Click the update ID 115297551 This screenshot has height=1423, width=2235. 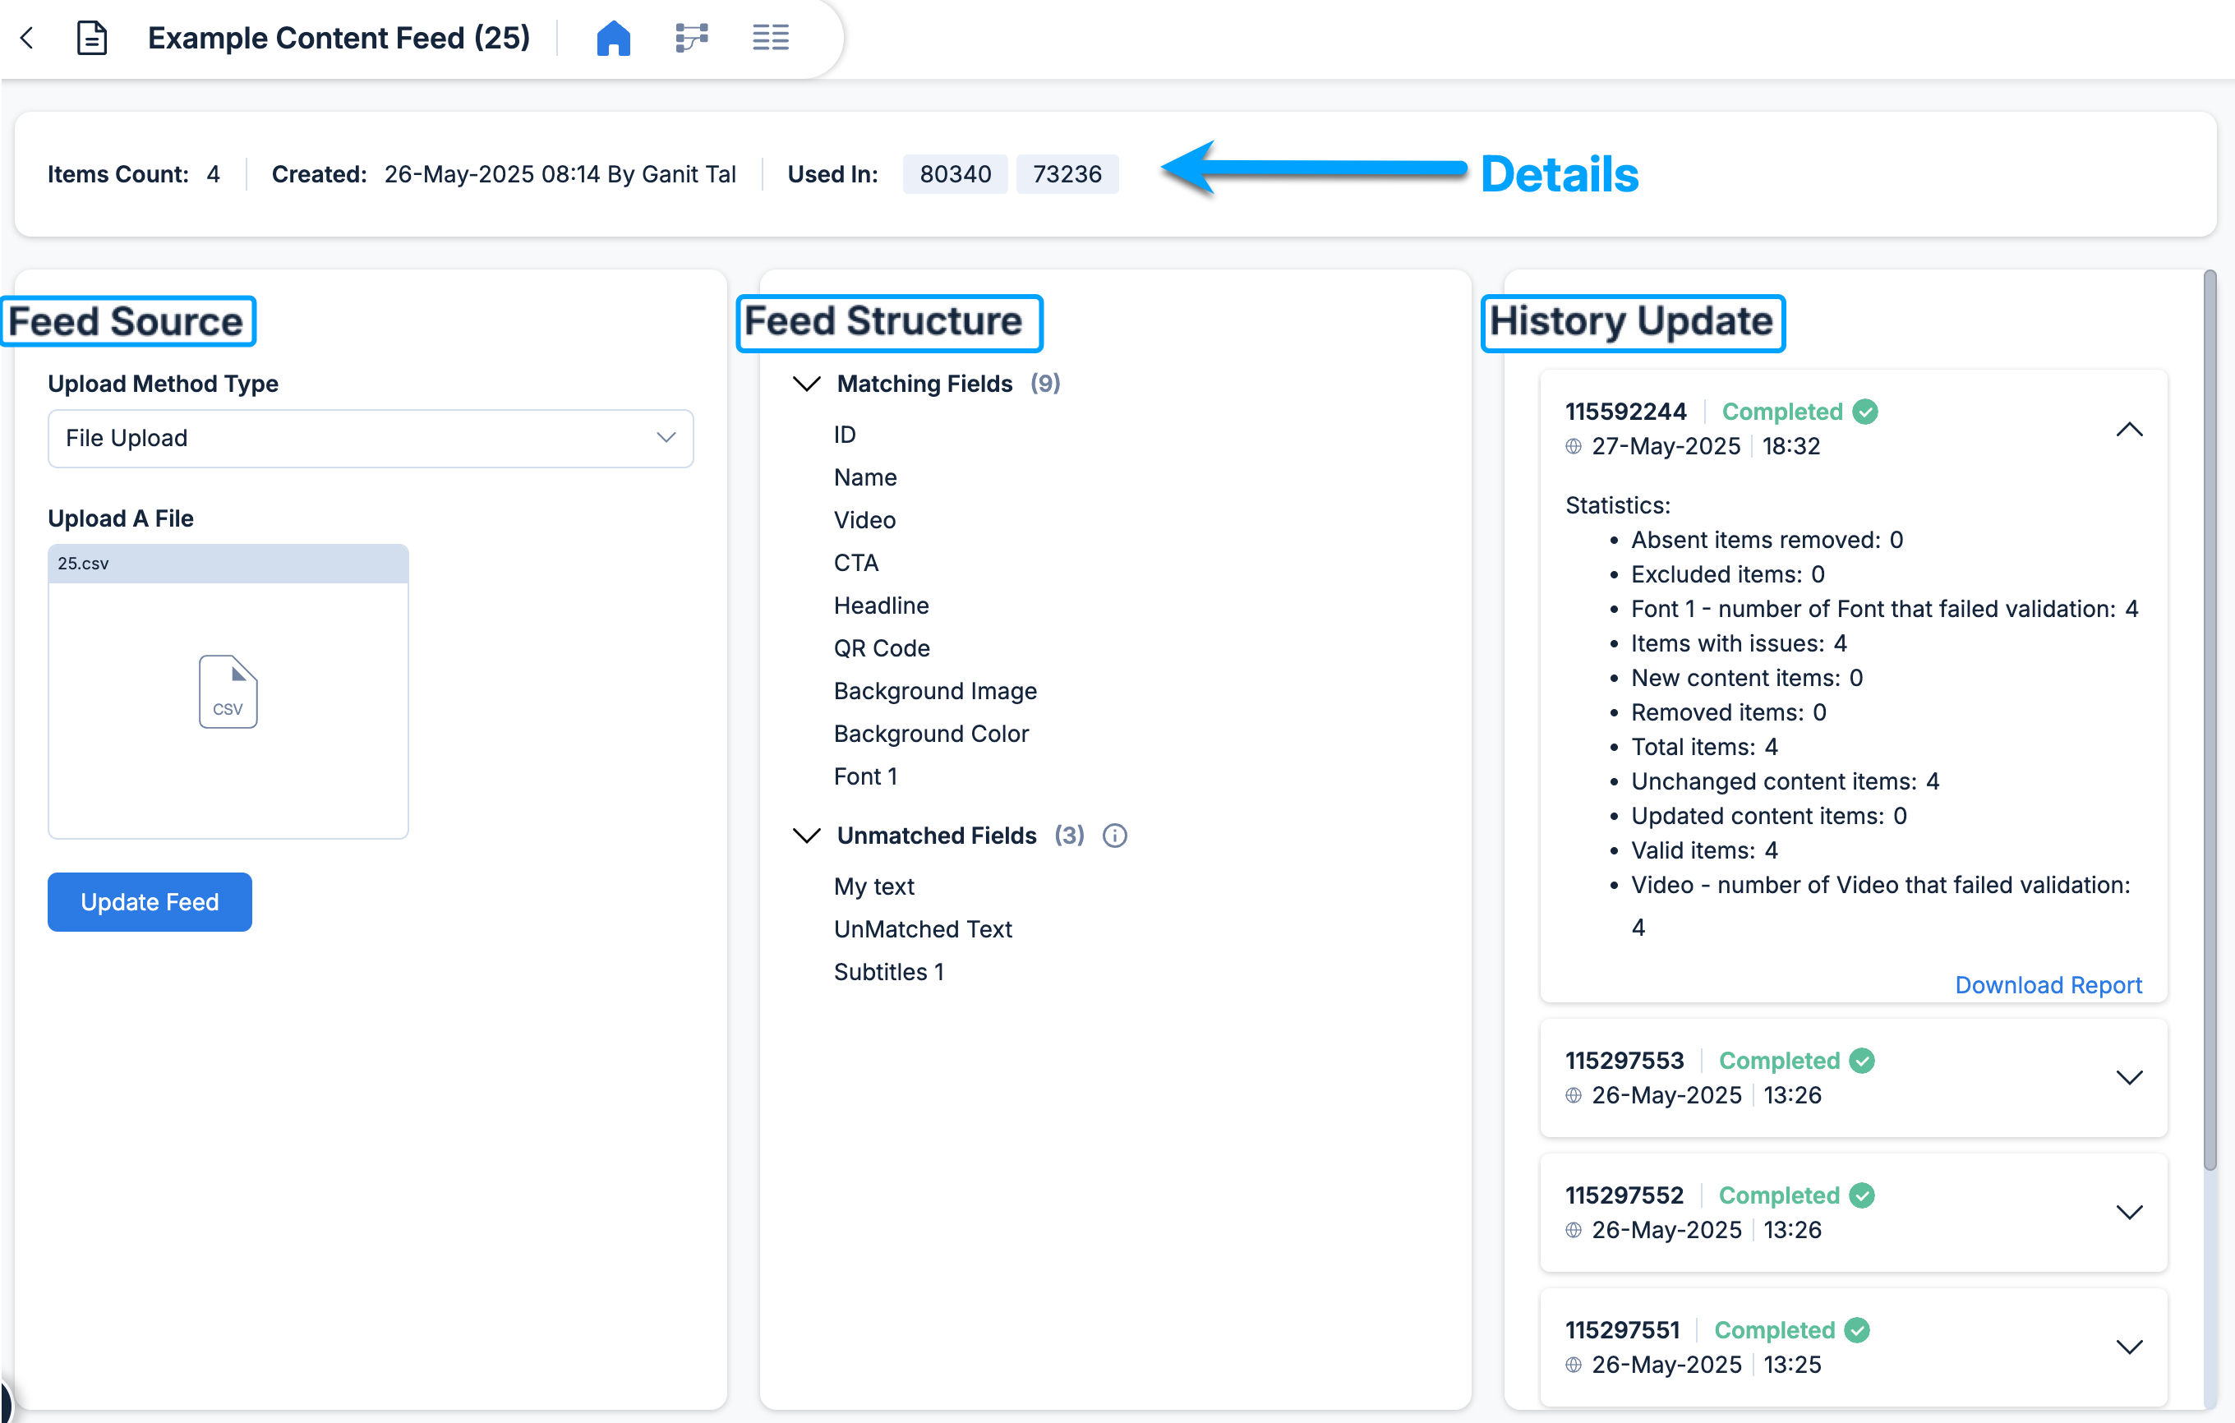pos(1622,1329)
